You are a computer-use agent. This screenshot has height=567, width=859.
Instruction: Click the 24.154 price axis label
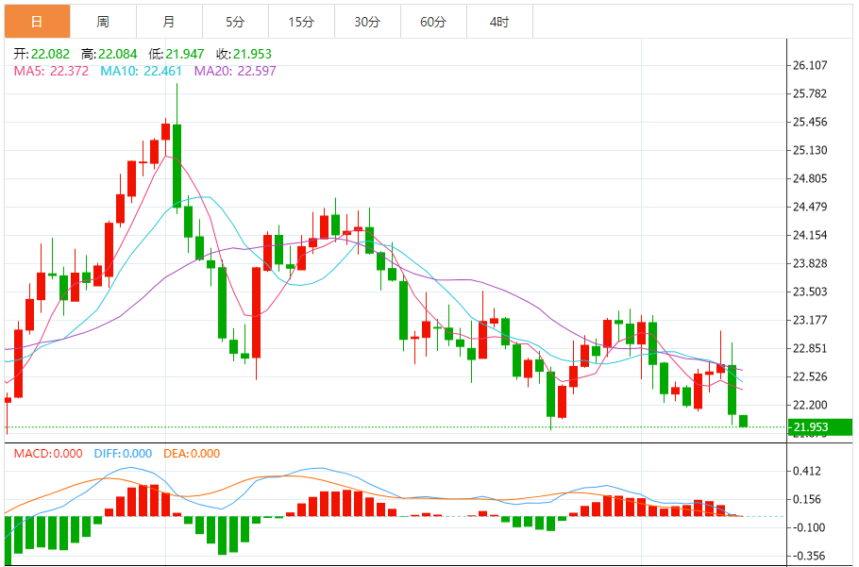pos(810,235)
